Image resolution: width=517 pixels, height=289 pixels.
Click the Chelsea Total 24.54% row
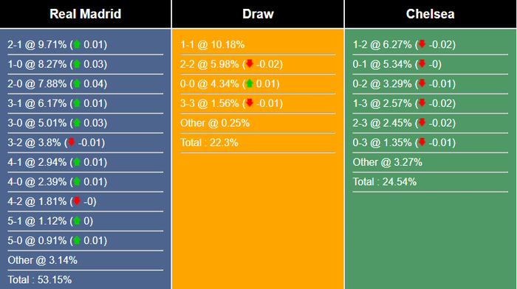(431, 181)
